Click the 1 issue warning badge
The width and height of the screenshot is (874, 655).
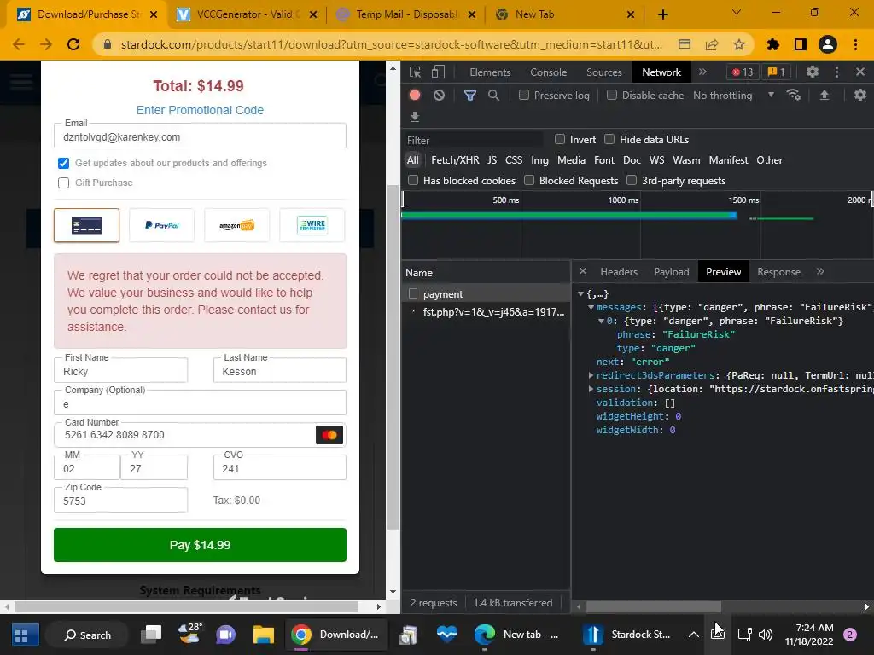click(x=777, y=72)
